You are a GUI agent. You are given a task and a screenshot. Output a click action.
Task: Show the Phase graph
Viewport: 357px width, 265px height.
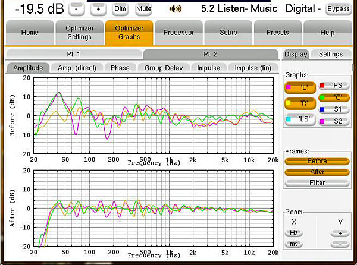120,68
